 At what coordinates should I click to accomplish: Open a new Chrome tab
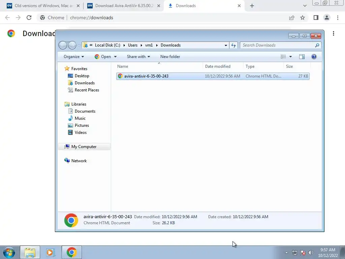[x=252, y=6]
